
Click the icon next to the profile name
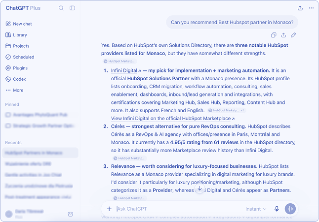pos(71,214)
